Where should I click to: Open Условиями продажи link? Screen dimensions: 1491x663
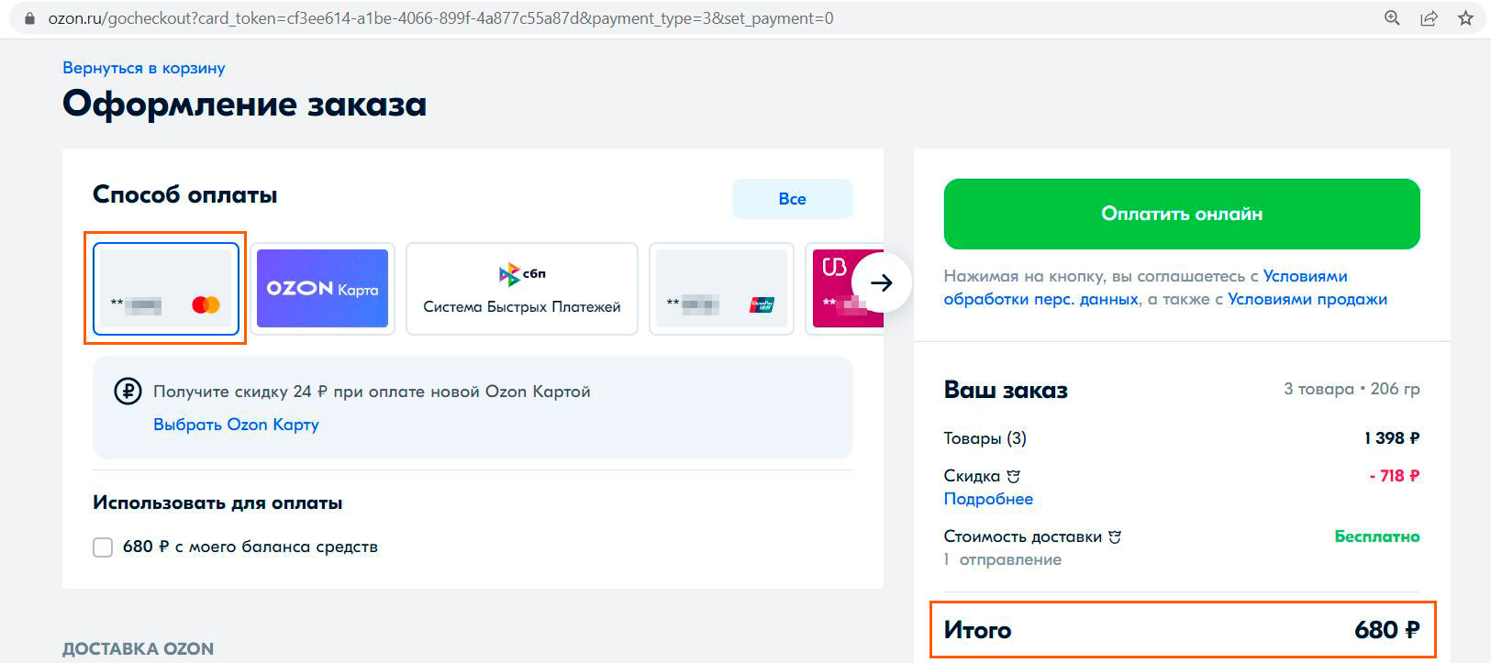click(1307, 299)
